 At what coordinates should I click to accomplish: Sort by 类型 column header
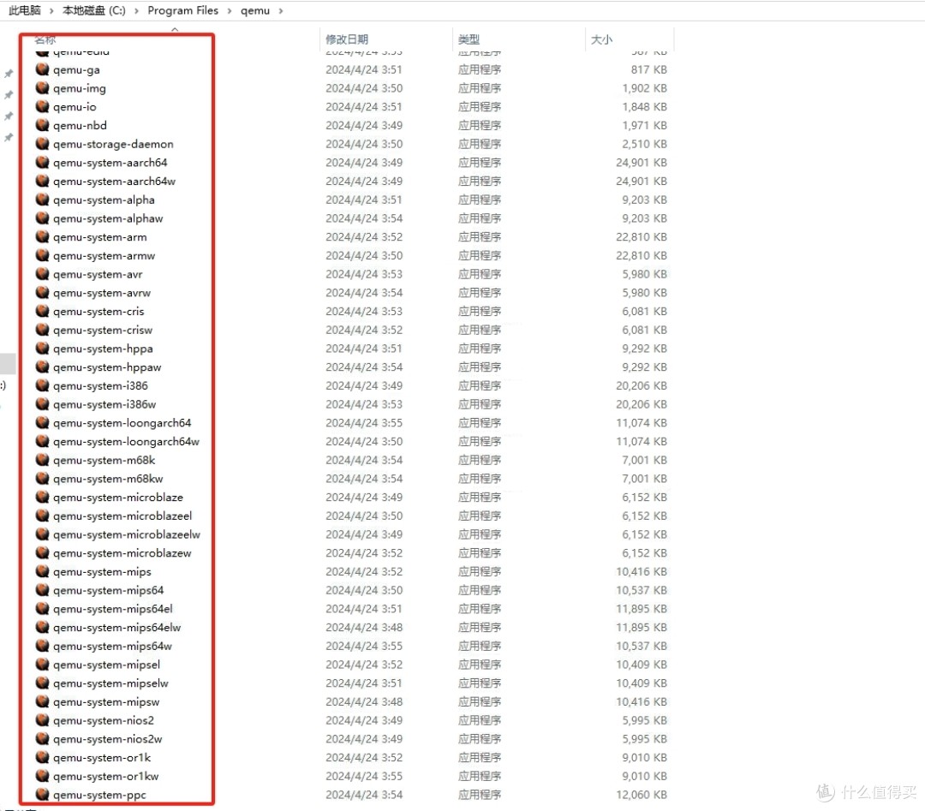(469, 39)
